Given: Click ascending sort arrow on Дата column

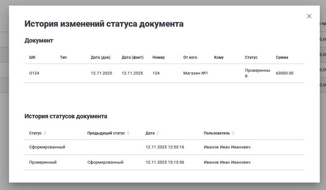Looking at the screenshot, I should point(158,132).
